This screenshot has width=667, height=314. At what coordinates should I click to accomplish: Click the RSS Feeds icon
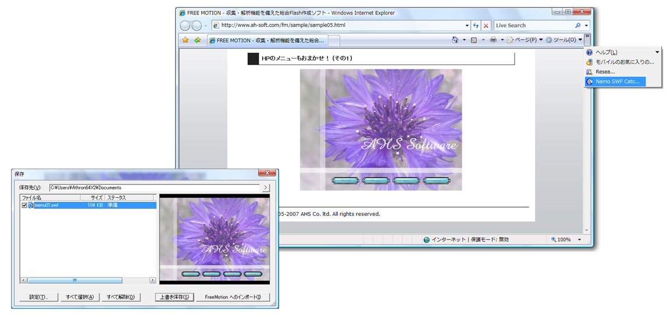(473, 40)
